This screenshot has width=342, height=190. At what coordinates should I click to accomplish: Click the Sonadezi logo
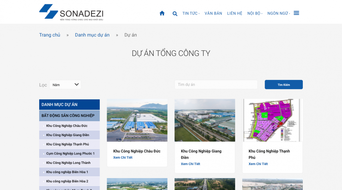(x=71, y=12)
